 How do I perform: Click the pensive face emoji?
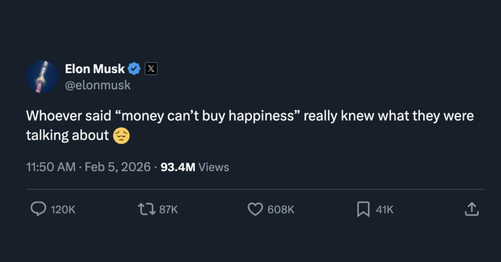[121, 135]
